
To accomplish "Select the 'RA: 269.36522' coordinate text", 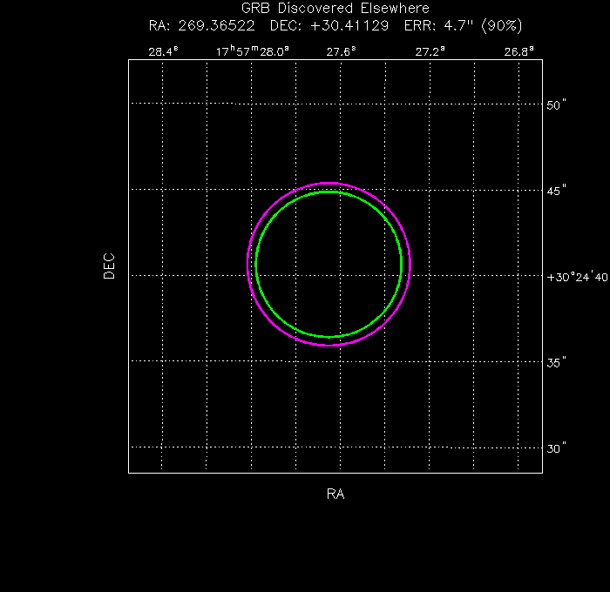I will click(202, 26).
